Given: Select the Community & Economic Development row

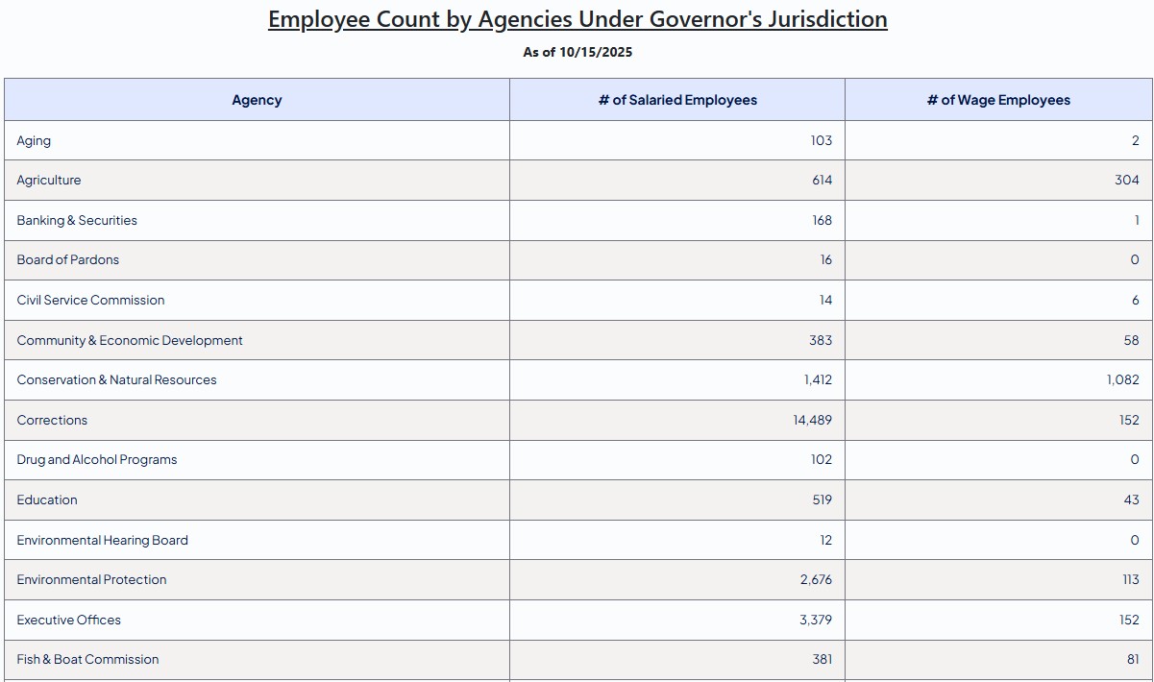Looking at the screenshot, I should pos(129,340).
